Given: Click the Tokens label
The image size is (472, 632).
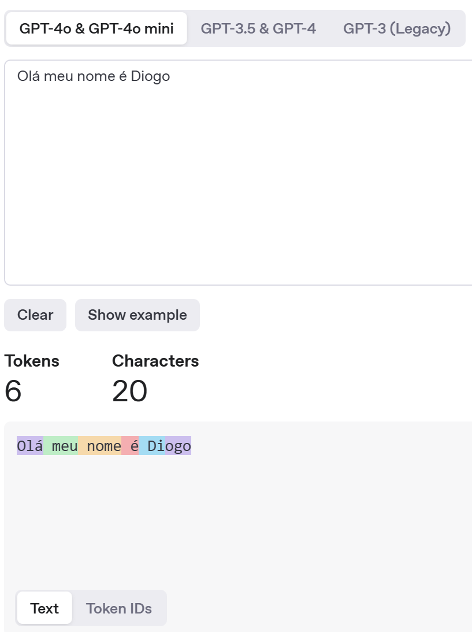Looking at the screenshot, I should click(32, 361).
